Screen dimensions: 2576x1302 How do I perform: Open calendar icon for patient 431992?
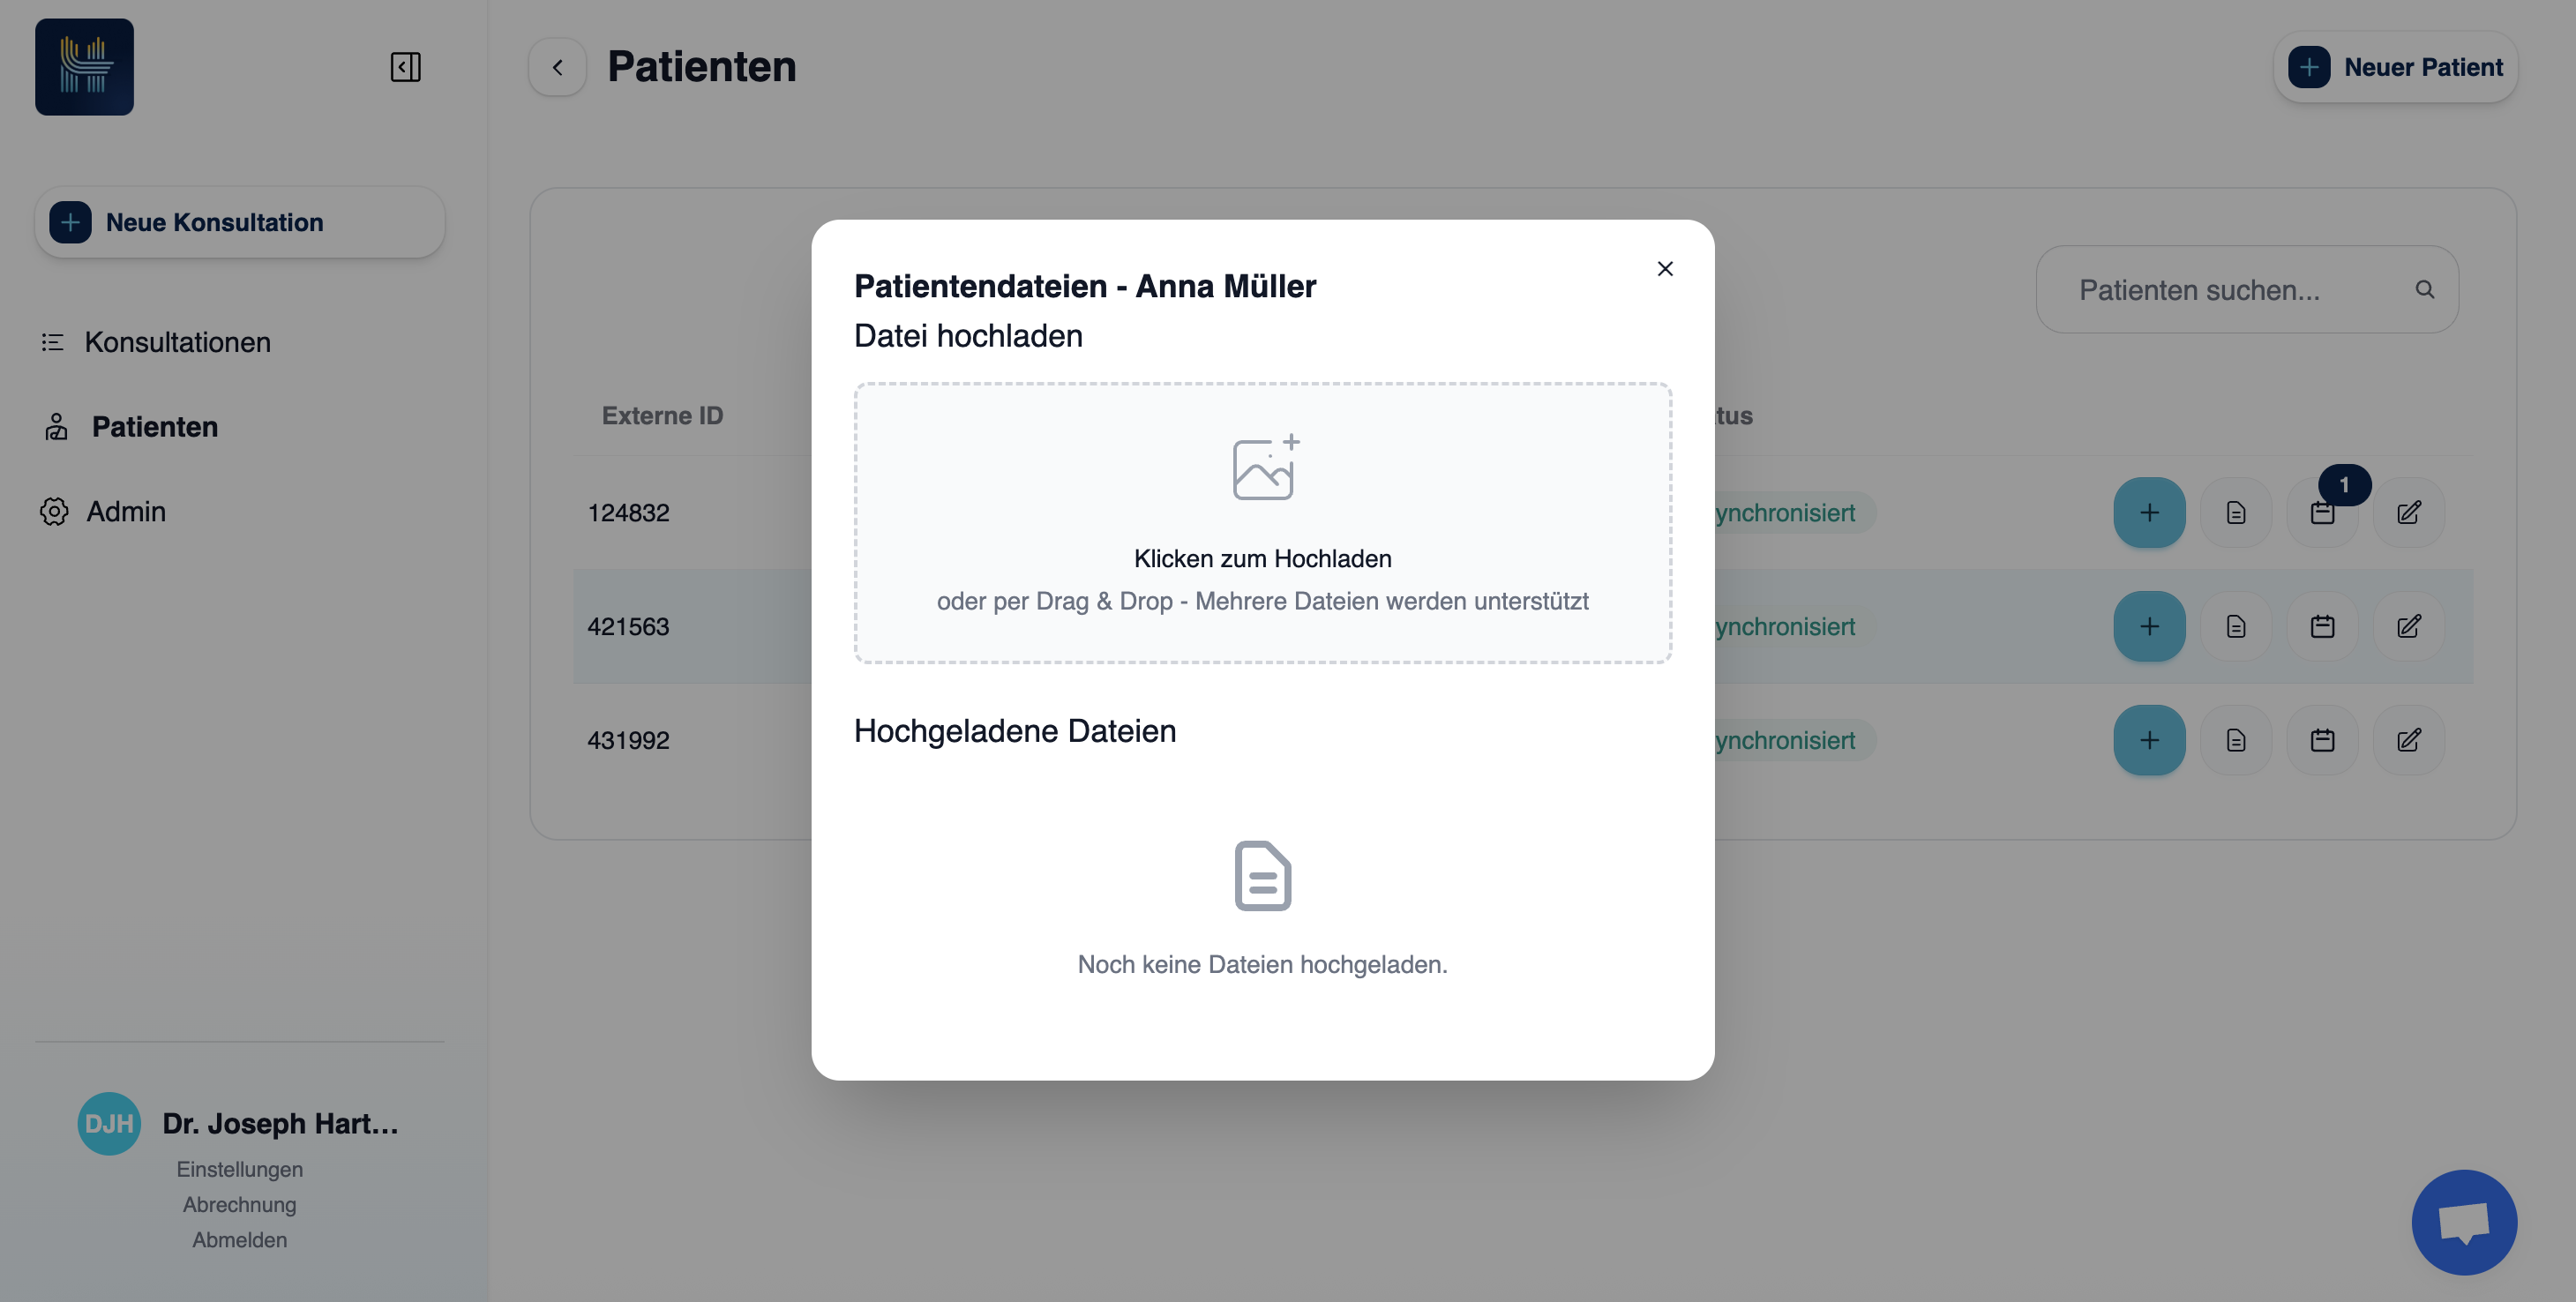[2322, 740]
